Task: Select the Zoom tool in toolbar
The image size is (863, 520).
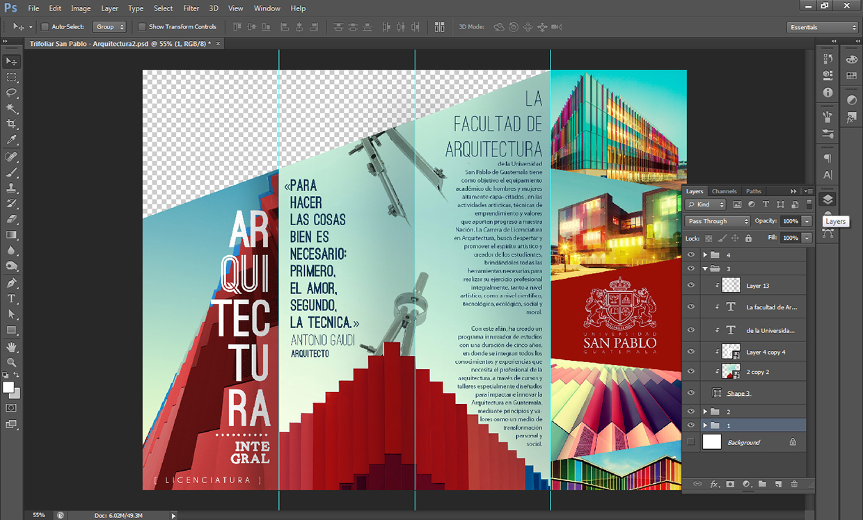Action: pos(12,362)
